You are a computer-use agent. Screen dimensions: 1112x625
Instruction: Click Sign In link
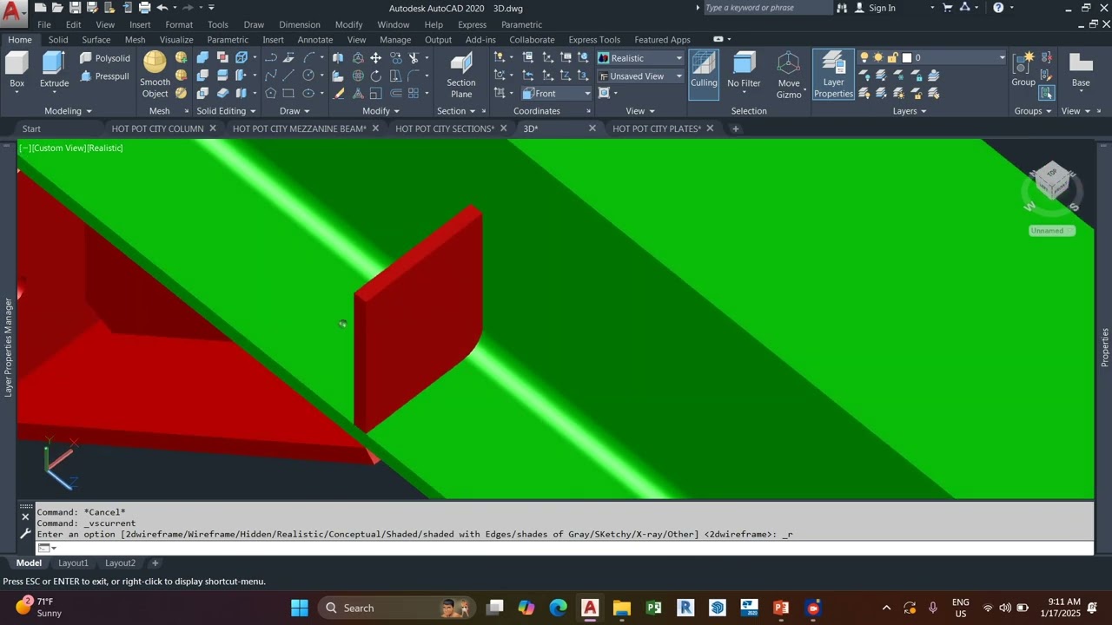pyautogui.click(x=882, y=8)
